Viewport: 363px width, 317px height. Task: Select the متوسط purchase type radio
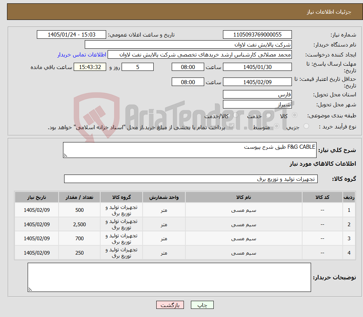coord(277,126)
